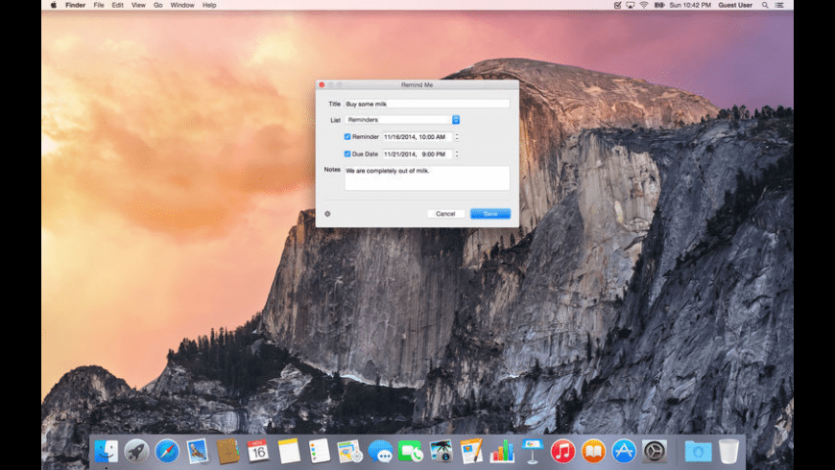Open the blue Downloads folder in dock

[x=698, y=452]
